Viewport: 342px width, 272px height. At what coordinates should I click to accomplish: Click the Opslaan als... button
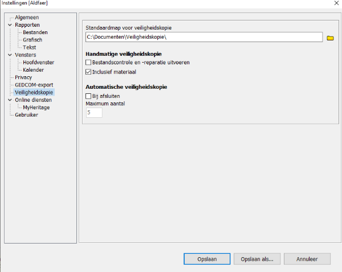coord(256,258)
